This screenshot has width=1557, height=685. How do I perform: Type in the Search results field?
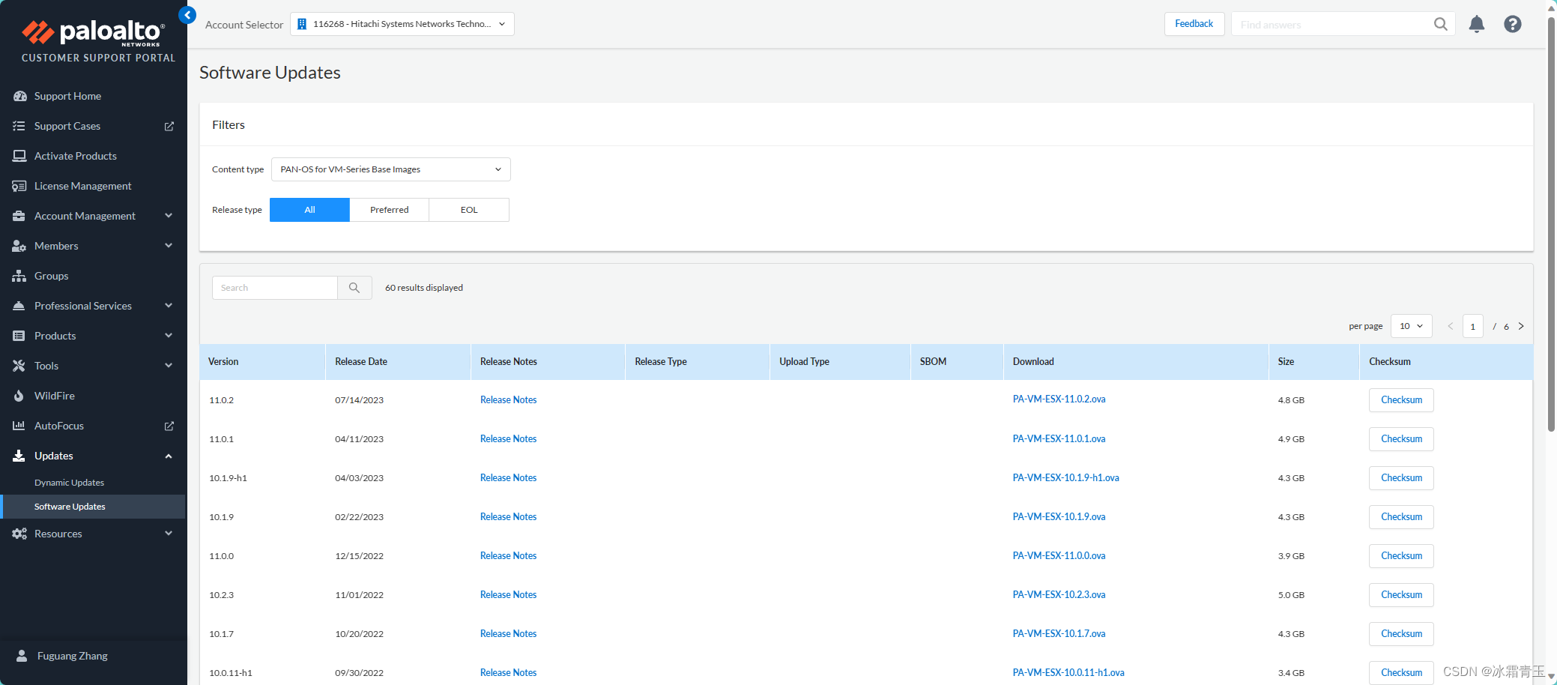274,287
